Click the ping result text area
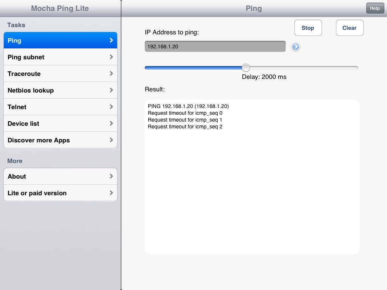This screenshot has width=387, height=290. [252, 177]
